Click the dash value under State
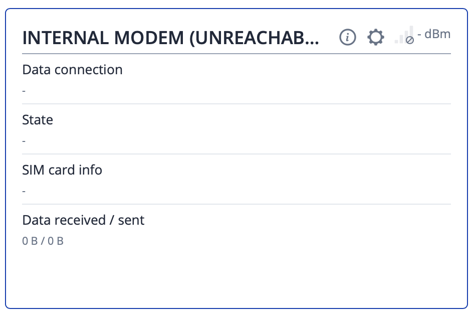Viewport: 473px width, 314px height. [x=24, y=141]
